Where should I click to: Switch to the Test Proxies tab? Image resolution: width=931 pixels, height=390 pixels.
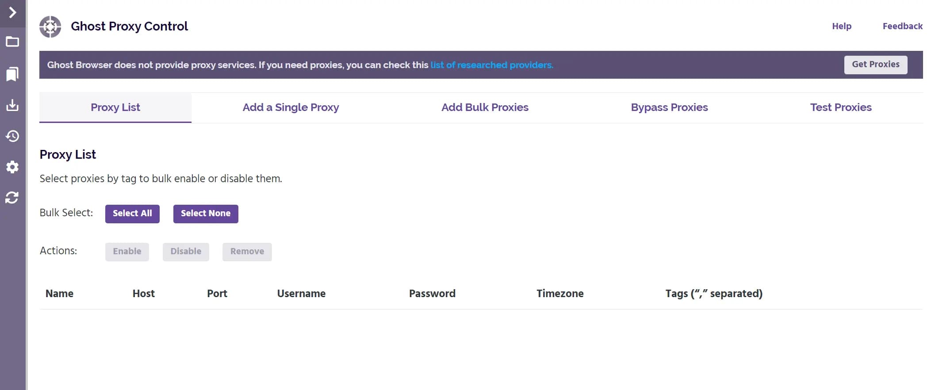coord(841,107)
